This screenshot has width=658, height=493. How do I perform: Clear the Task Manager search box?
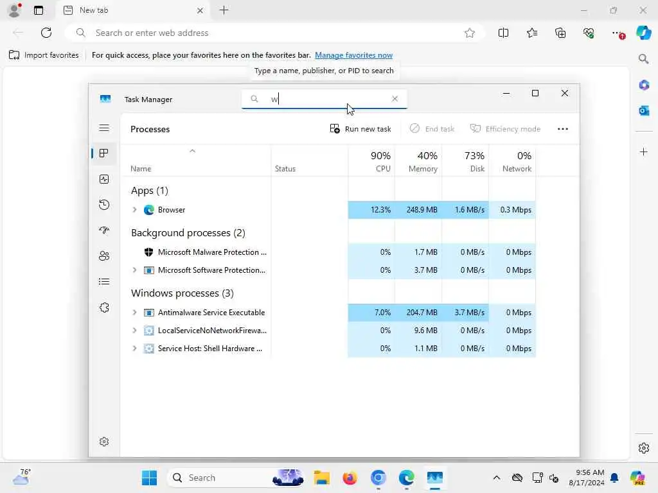coord(395,99)
